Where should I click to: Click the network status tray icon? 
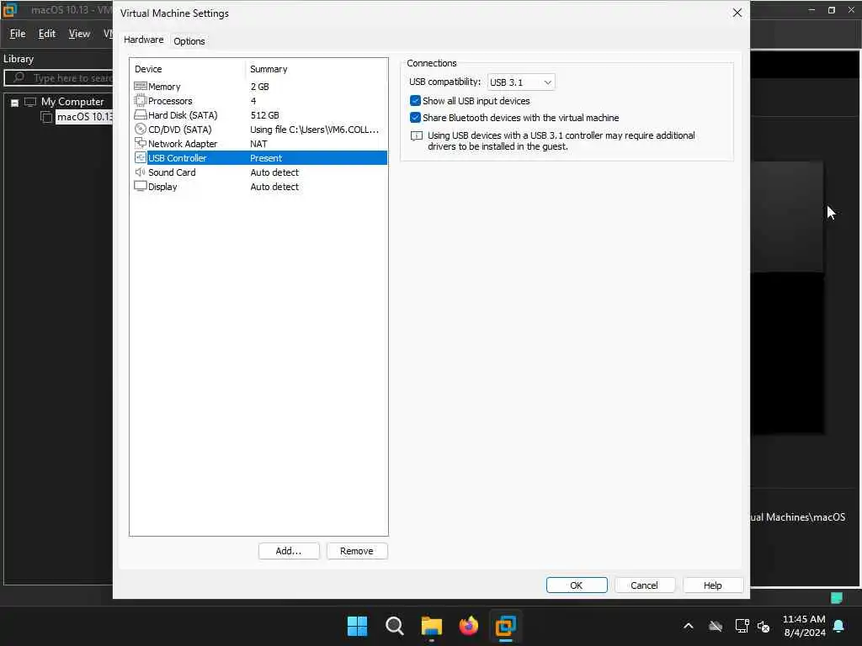[x=742, y=626]
